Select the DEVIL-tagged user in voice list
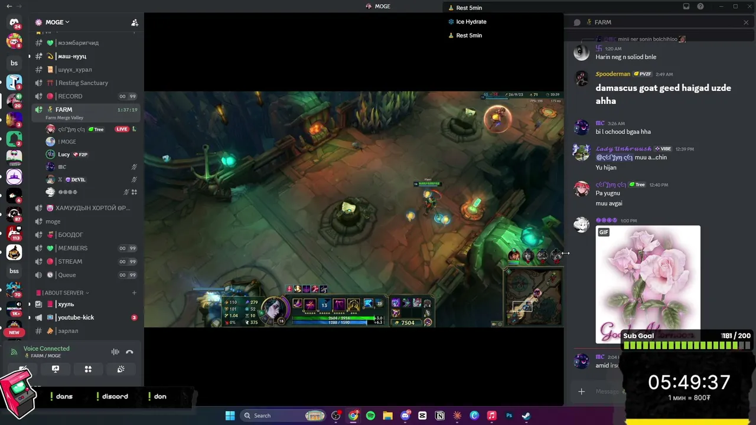This screenshot has height=425, width=756. (92, 179)
